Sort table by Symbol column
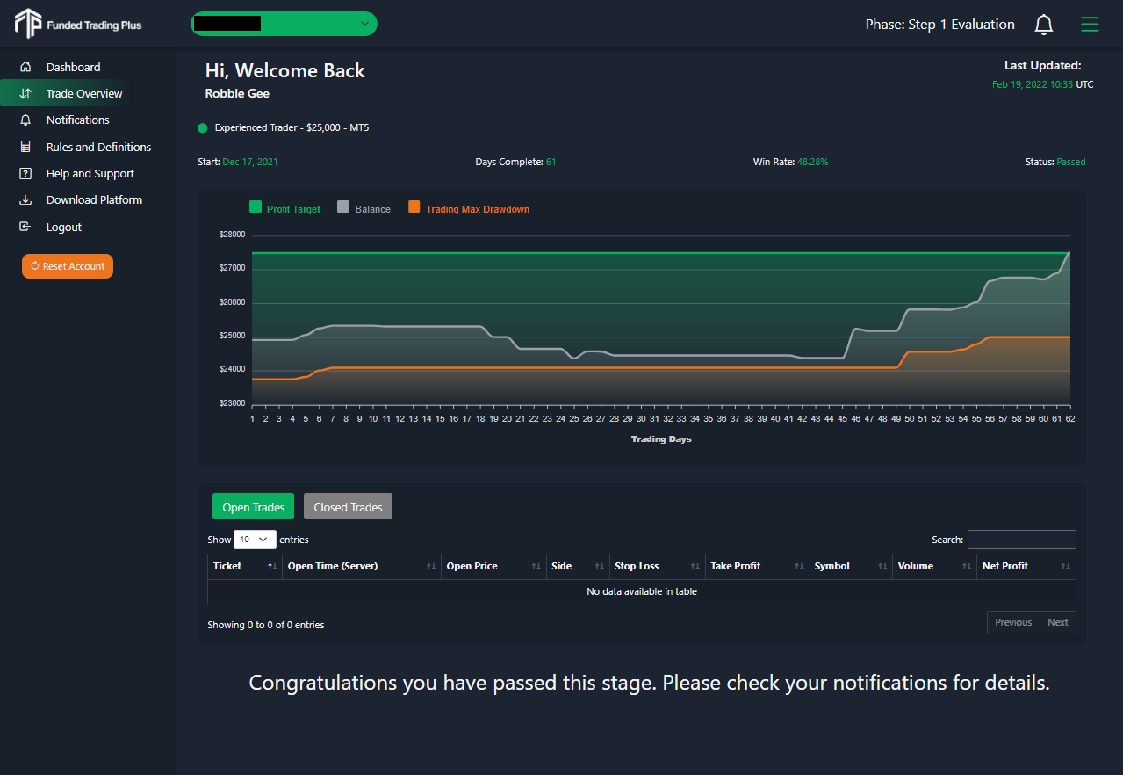Screen dimensions: 1123x775 [851, 566]
